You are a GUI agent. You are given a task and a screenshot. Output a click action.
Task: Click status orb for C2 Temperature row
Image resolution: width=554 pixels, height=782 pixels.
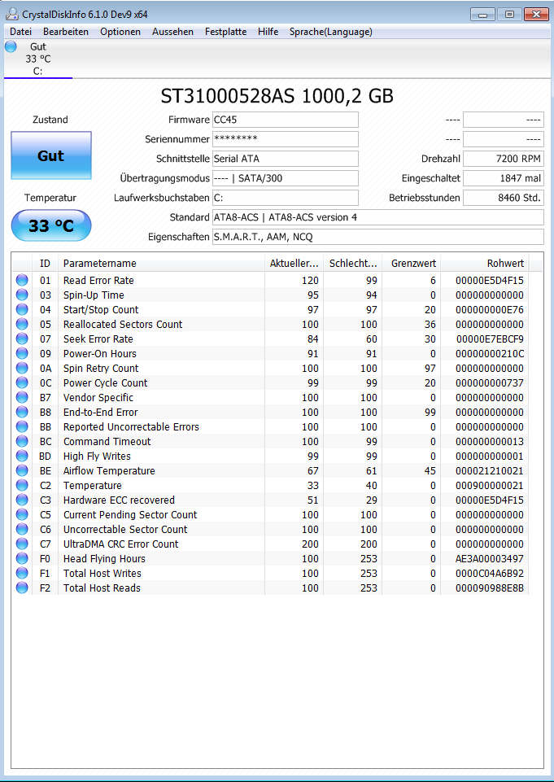22,485
